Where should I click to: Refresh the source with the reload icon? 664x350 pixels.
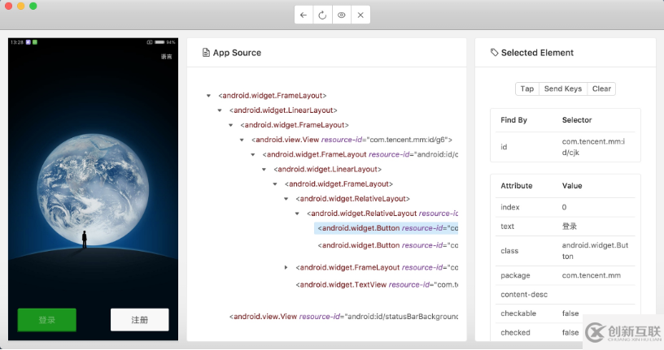(322, 15)
